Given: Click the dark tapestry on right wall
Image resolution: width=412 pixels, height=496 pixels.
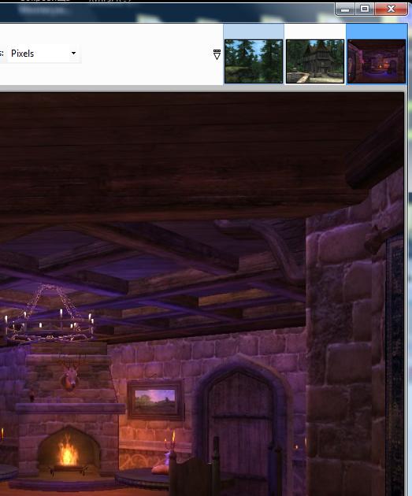Looking at the screenshot, I should tap(395, 364).
